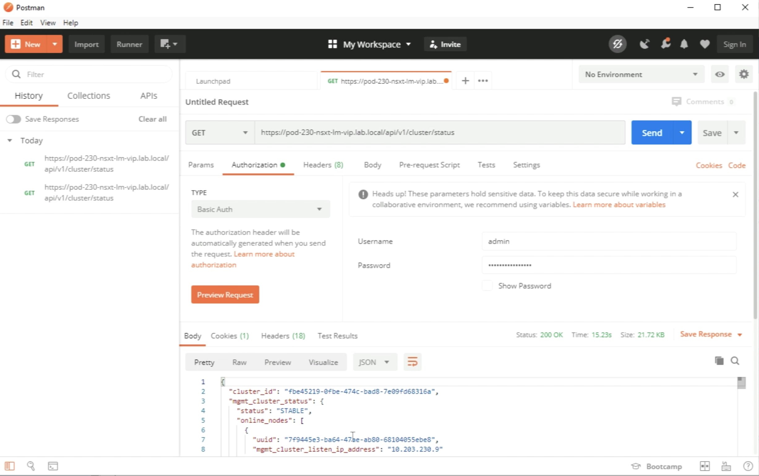The image size is (759, 476).
Task: Click the sync status icon in header
Action: tap(617, 44)
